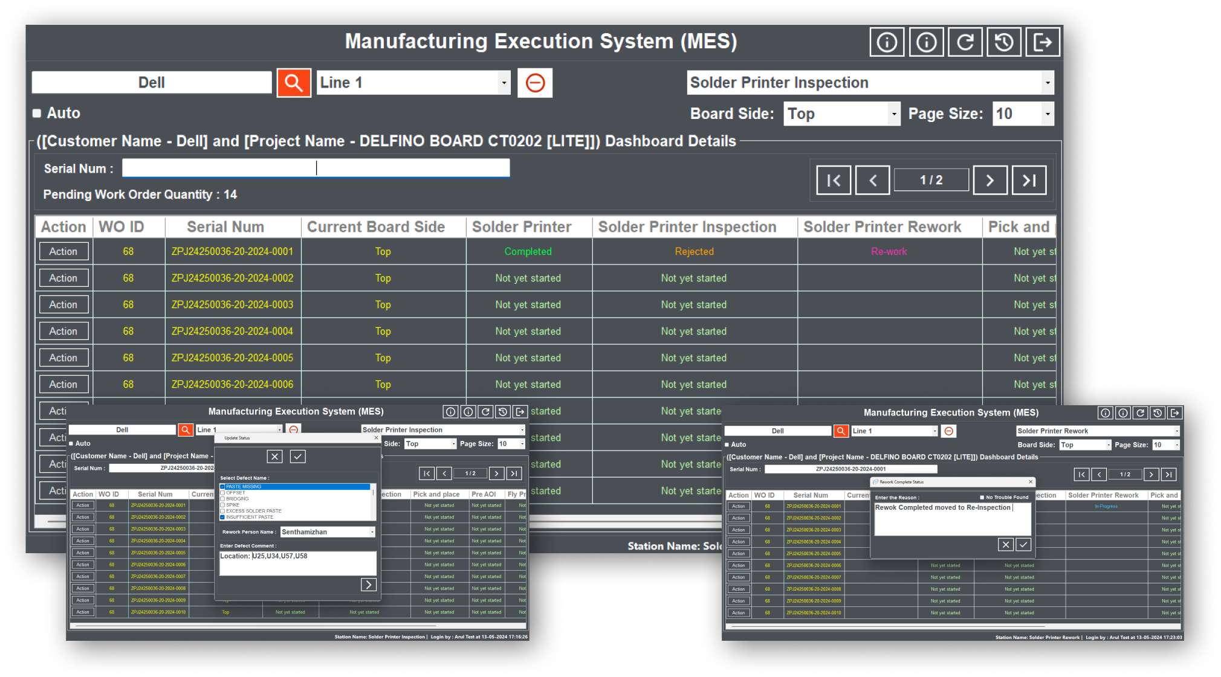Viewport: 1221px width, 677px height.
Task: Click Action button for serial ending 0001
Action: [63, 251]
